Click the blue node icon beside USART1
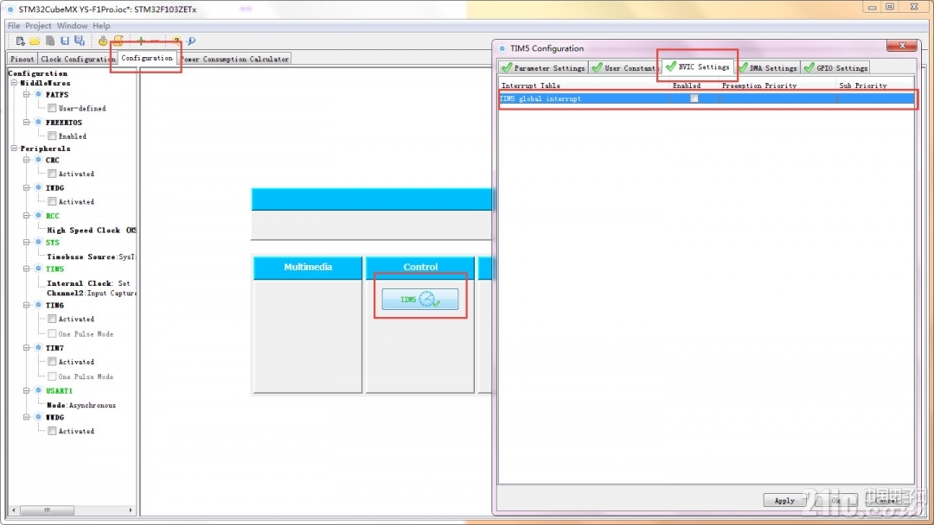 click(38, 390)
